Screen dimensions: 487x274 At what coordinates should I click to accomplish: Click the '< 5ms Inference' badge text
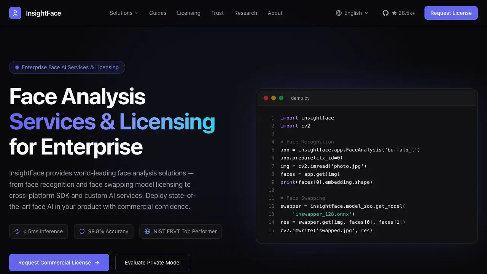[43, 231]
